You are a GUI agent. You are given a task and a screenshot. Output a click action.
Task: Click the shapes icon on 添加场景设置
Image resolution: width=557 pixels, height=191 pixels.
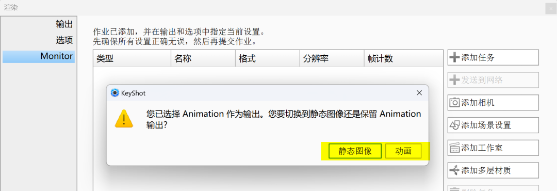point(454,125)
